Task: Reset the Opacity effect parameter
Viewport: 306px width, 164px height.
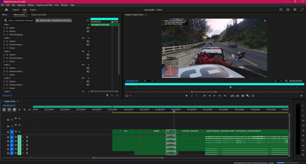Action: (88, 31)
